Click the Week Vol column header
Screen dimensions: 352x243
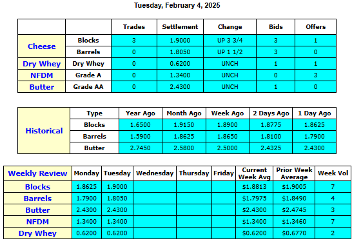[x=333, y=173]
